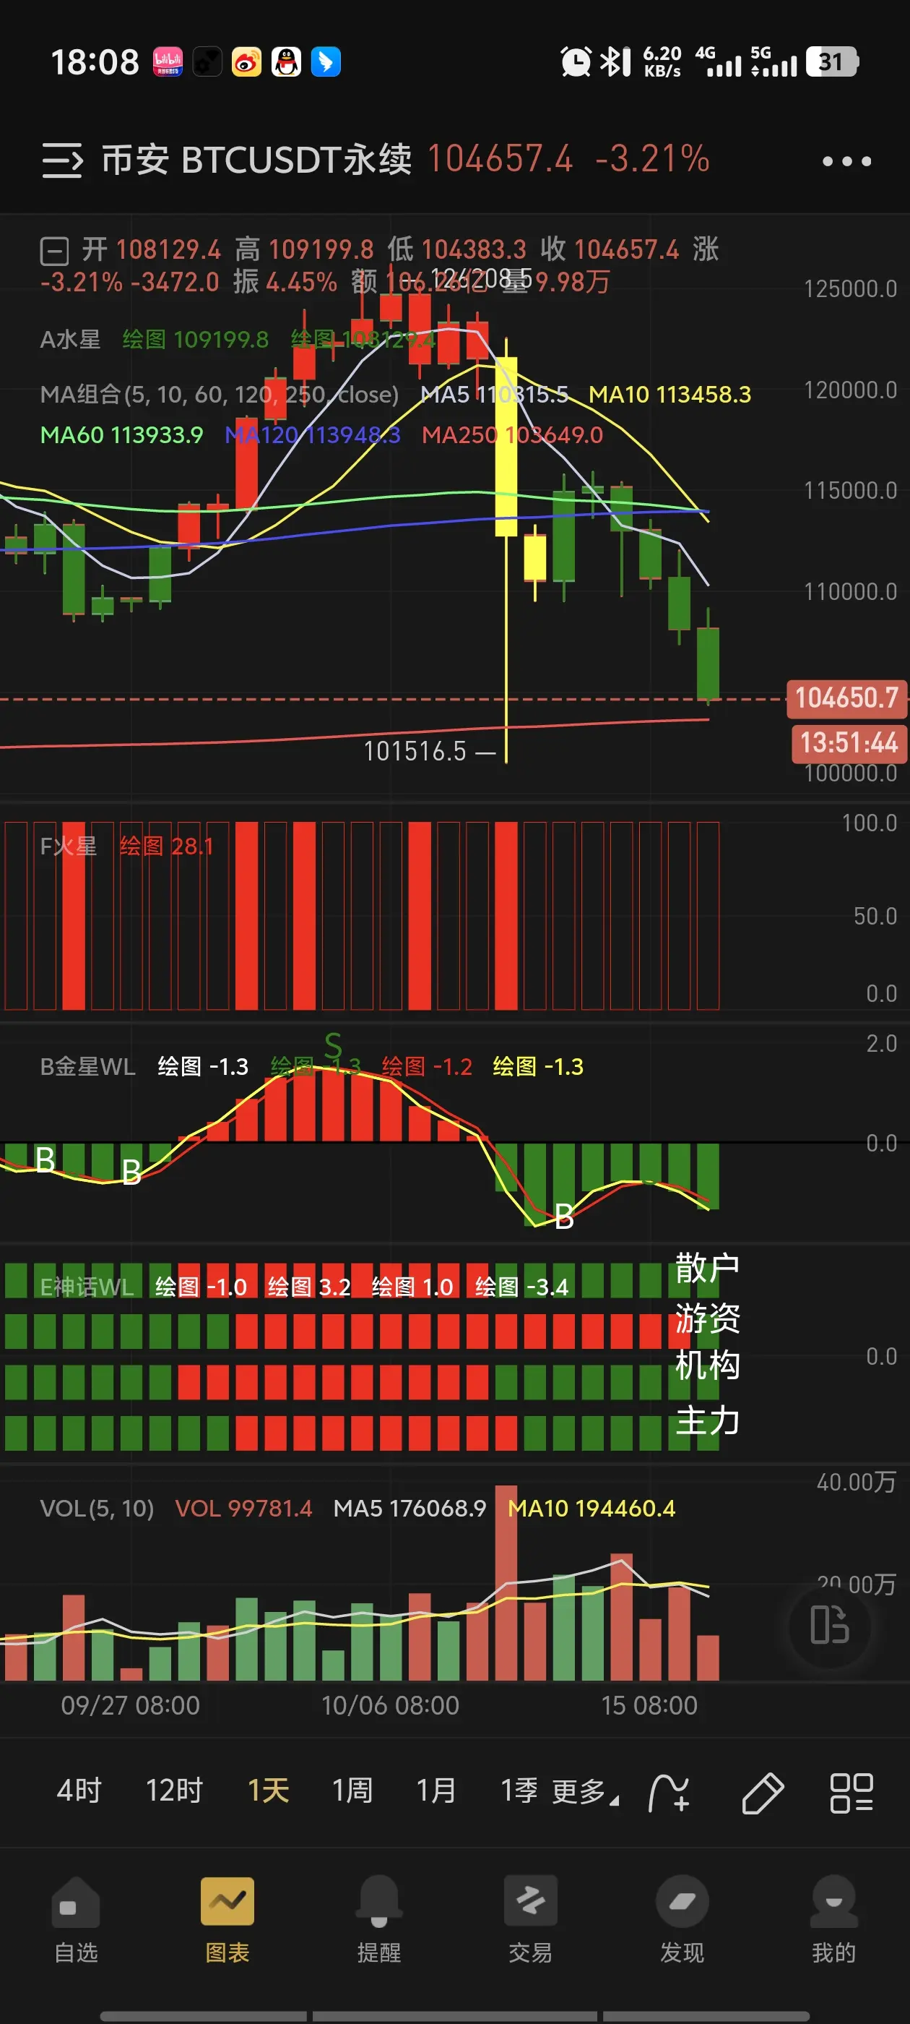Tap the 币安 BTCUSDT永续 symbol title

pos(256,160)
